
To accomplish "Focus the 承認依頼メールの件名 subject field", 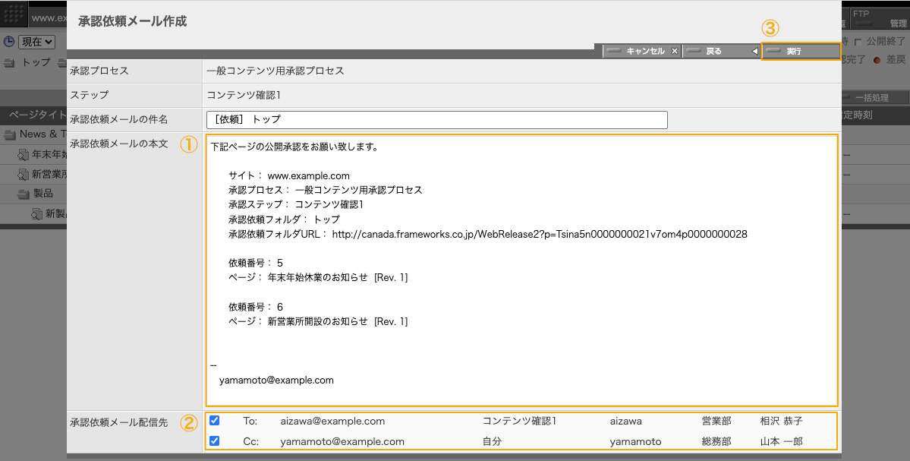I will 436,120.
